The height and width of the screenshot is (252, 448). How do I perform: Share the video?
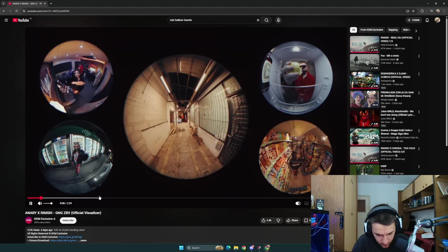pos(292,220)
